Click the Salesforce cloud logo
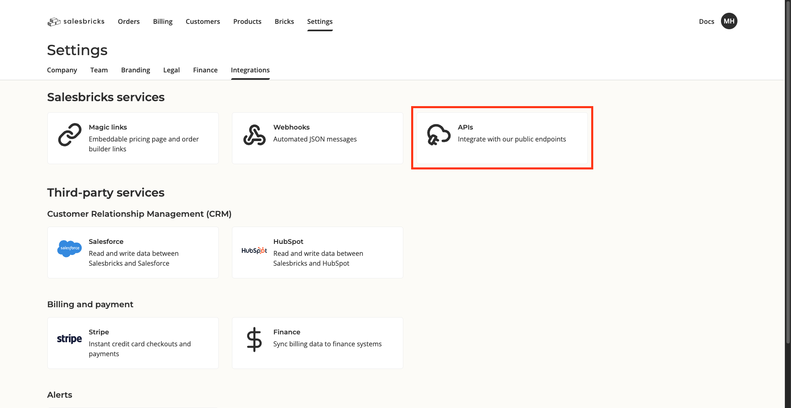The width and height of the screenshot is (791, 408). 70,248
